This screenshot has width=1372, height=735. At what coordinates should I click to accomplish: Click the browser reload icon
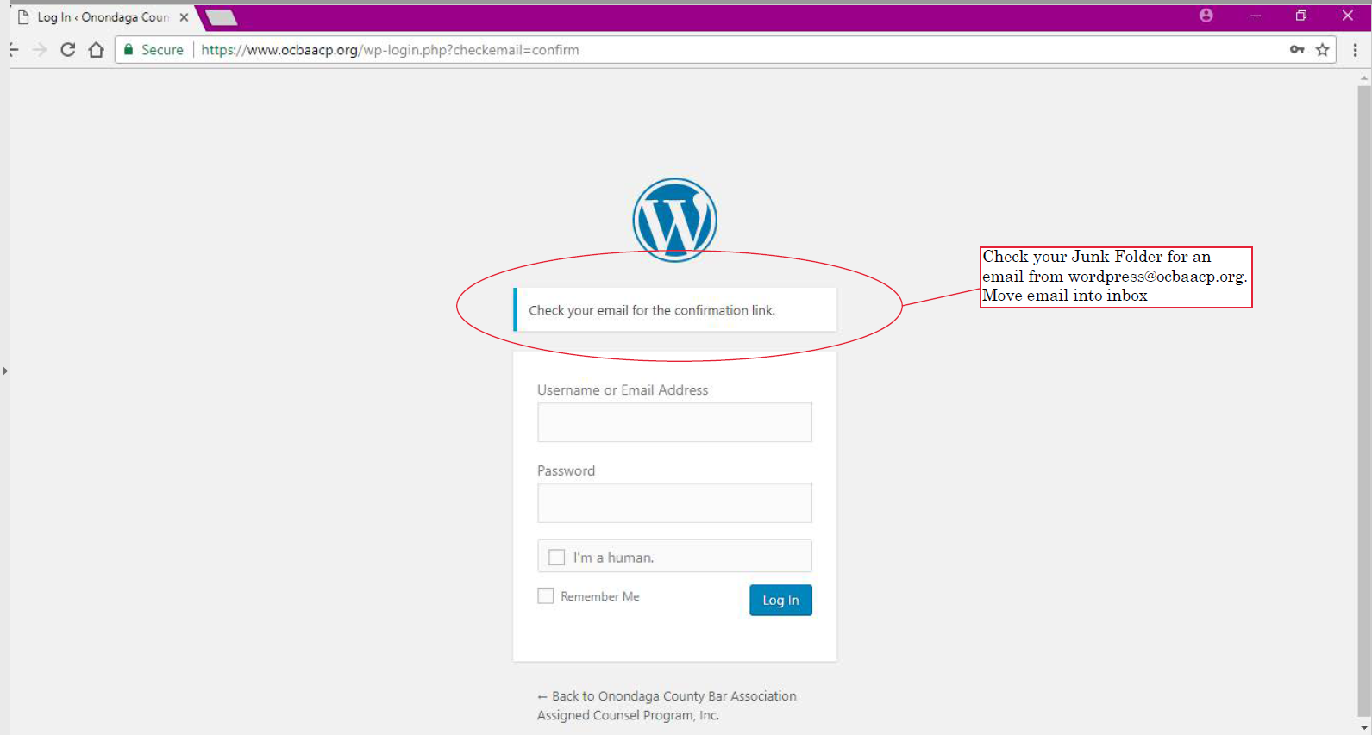pos(67,50)
